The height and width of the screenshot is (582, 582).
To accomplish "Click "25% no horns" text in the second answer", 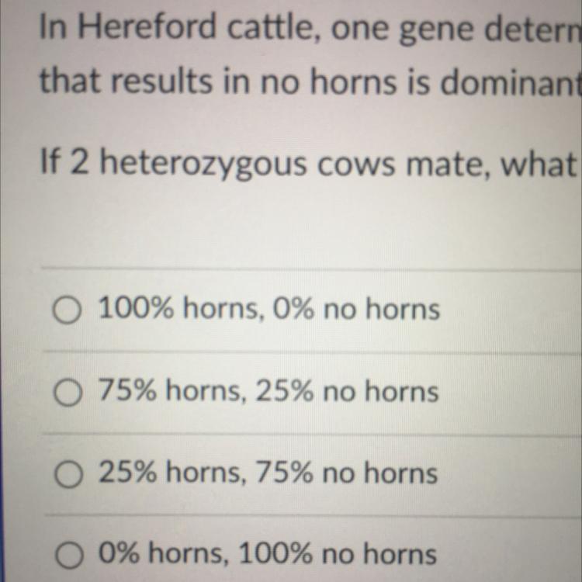I will [x=347, y=391].
